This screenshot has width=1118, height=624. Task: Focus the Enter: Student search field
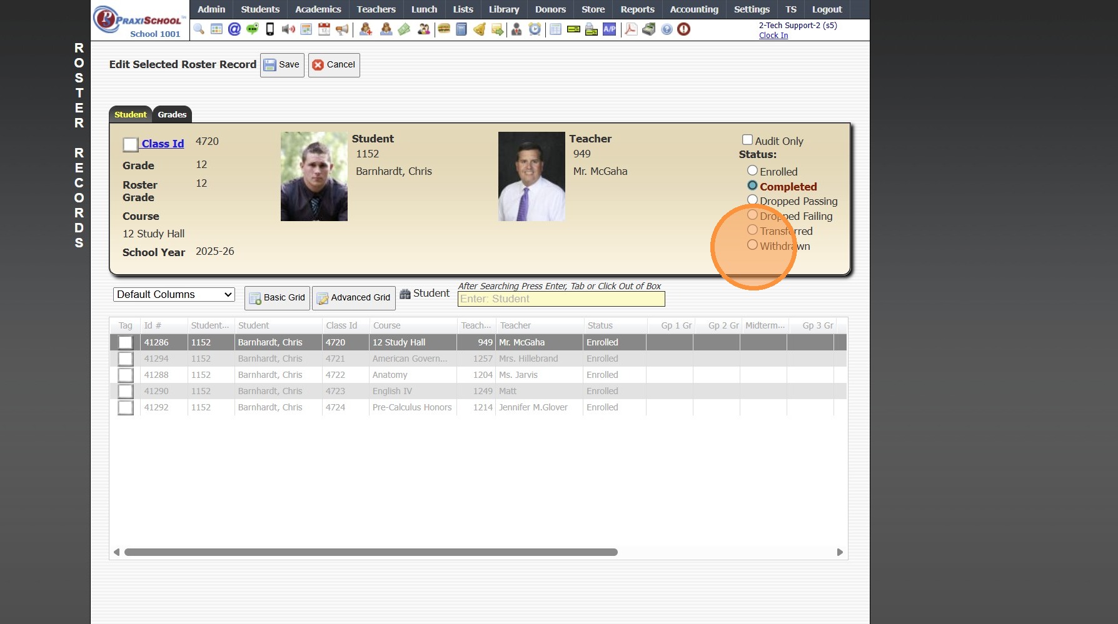(x=561, y=299)
